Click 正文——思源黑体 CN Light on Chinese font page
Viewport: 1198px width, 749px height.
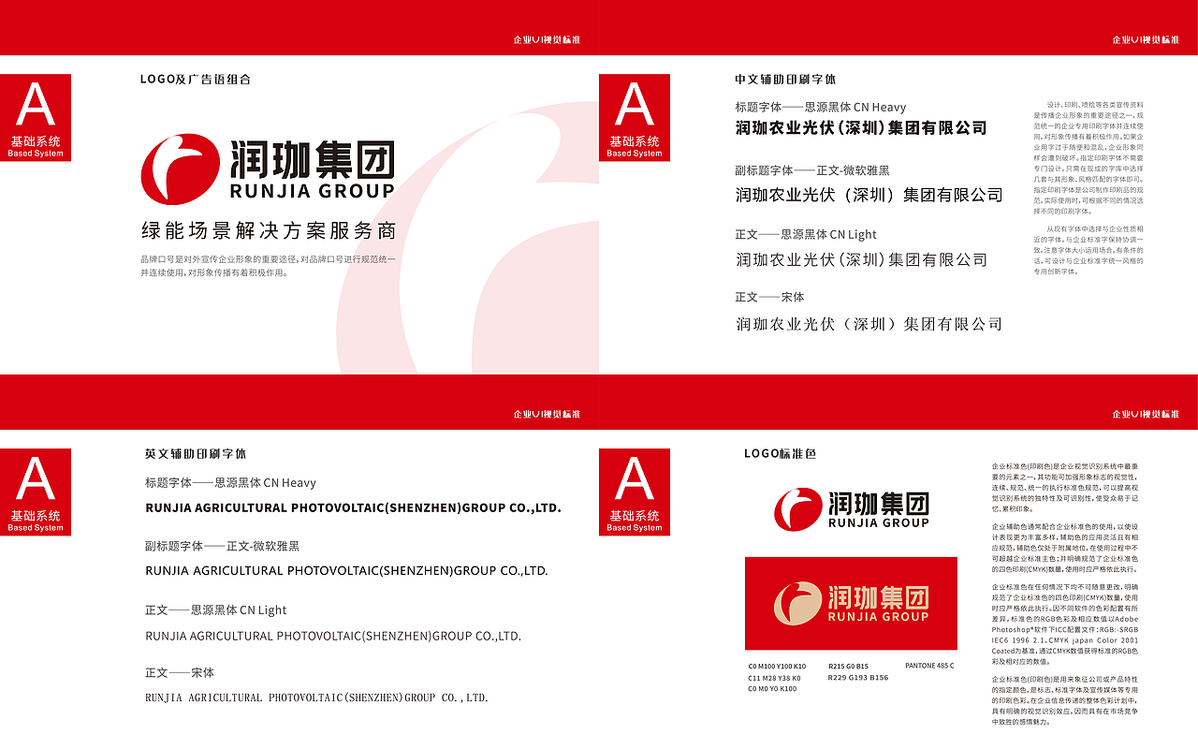(806, 234)
